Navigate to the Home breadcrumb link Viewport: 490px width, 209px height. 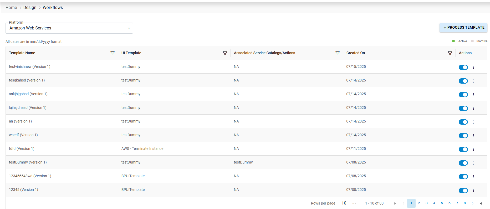pyautogui.click(x=11, y=7)
